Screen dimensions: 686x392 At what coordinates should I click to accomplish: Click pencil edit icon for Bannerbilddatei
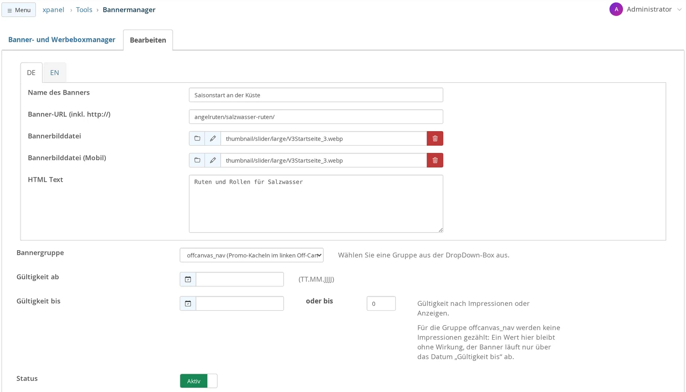213,138
